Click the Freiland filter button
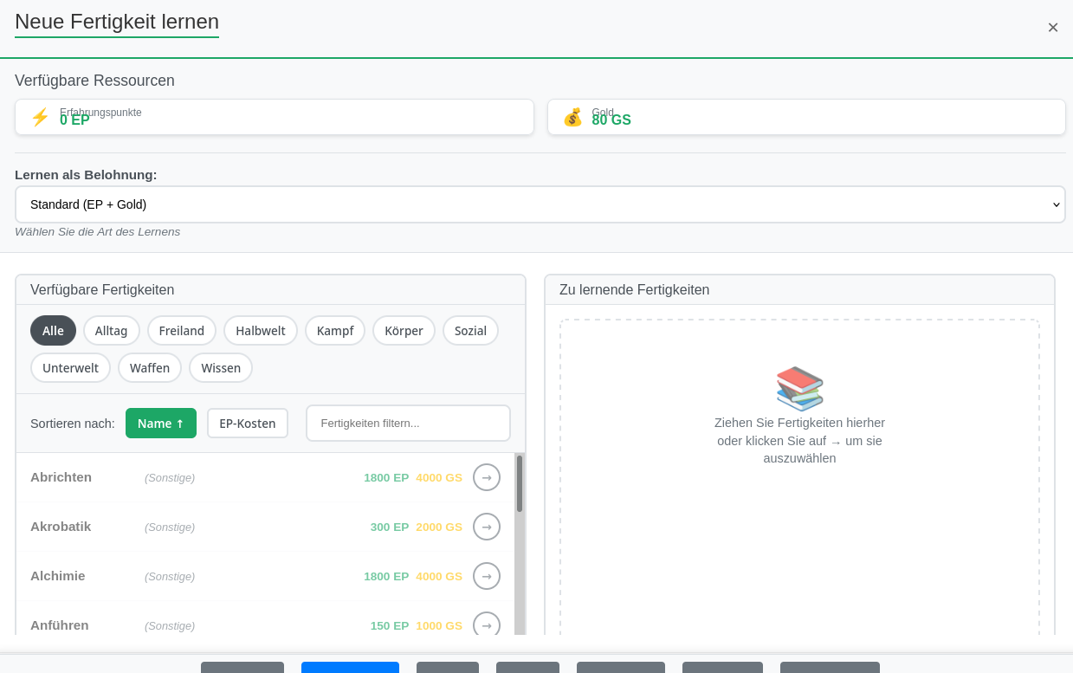The height and width of the screenshot is (673, 1073). tap(182, 331)
